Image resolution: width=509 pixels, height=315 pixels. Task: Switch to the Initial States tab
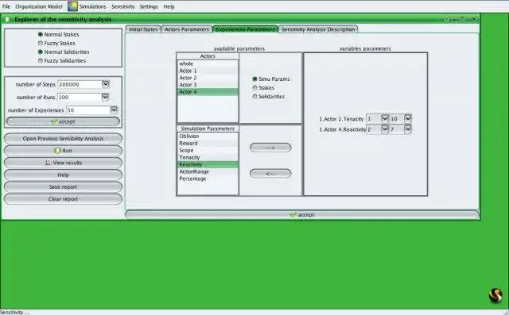(x=143, y=29)
